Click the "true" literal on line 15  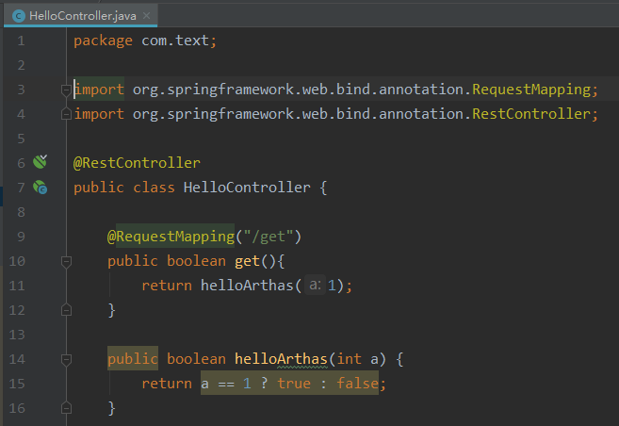(294, 384)
